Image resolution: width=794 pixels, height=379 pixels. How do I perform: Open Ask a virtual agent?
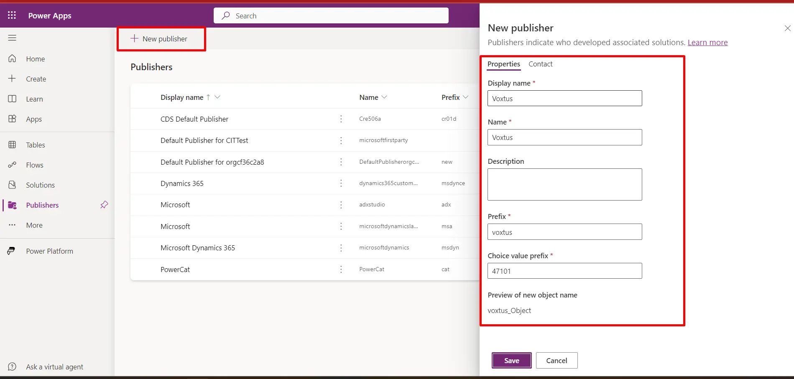[54, 366]
